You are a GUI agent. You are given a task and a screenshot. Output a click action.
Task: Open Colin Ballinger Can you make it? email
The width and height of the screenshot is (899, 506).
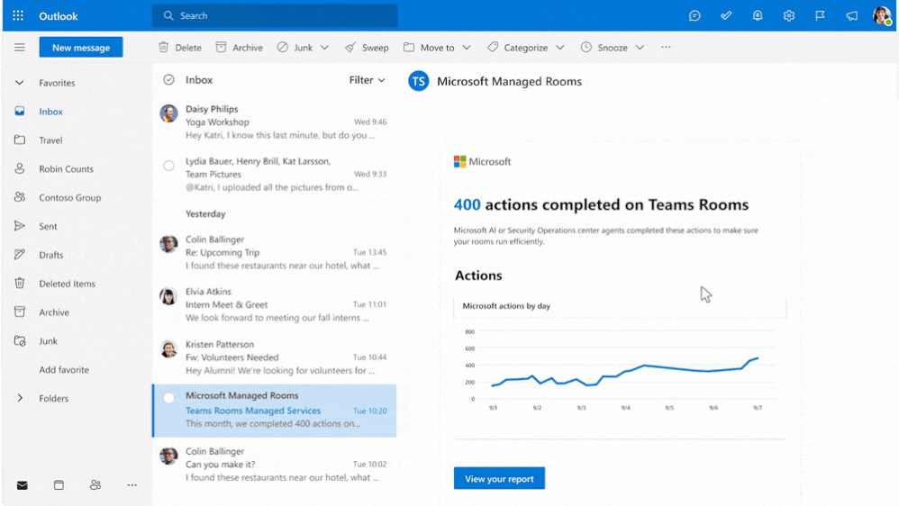pyautogui.click(x=274, y=465)
